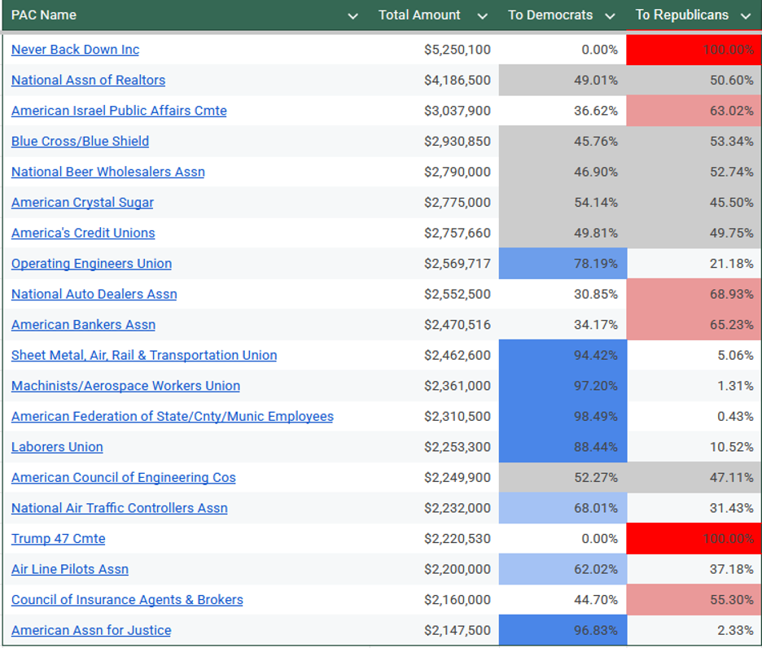Click the $2,470,516 amount value
The width and height of the screenshot is (762, 648).
point(458,325)
